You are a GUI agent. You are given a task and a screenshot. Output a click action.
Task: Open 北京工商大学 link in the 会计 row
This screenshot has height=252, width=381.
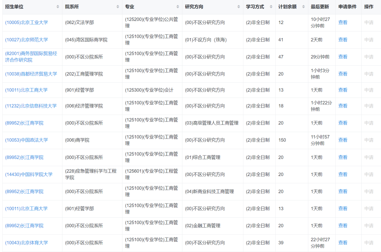coord(26,90)
